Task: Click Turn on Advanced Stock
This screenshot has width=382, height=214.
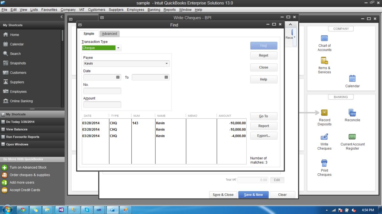Action: (28, 167)
